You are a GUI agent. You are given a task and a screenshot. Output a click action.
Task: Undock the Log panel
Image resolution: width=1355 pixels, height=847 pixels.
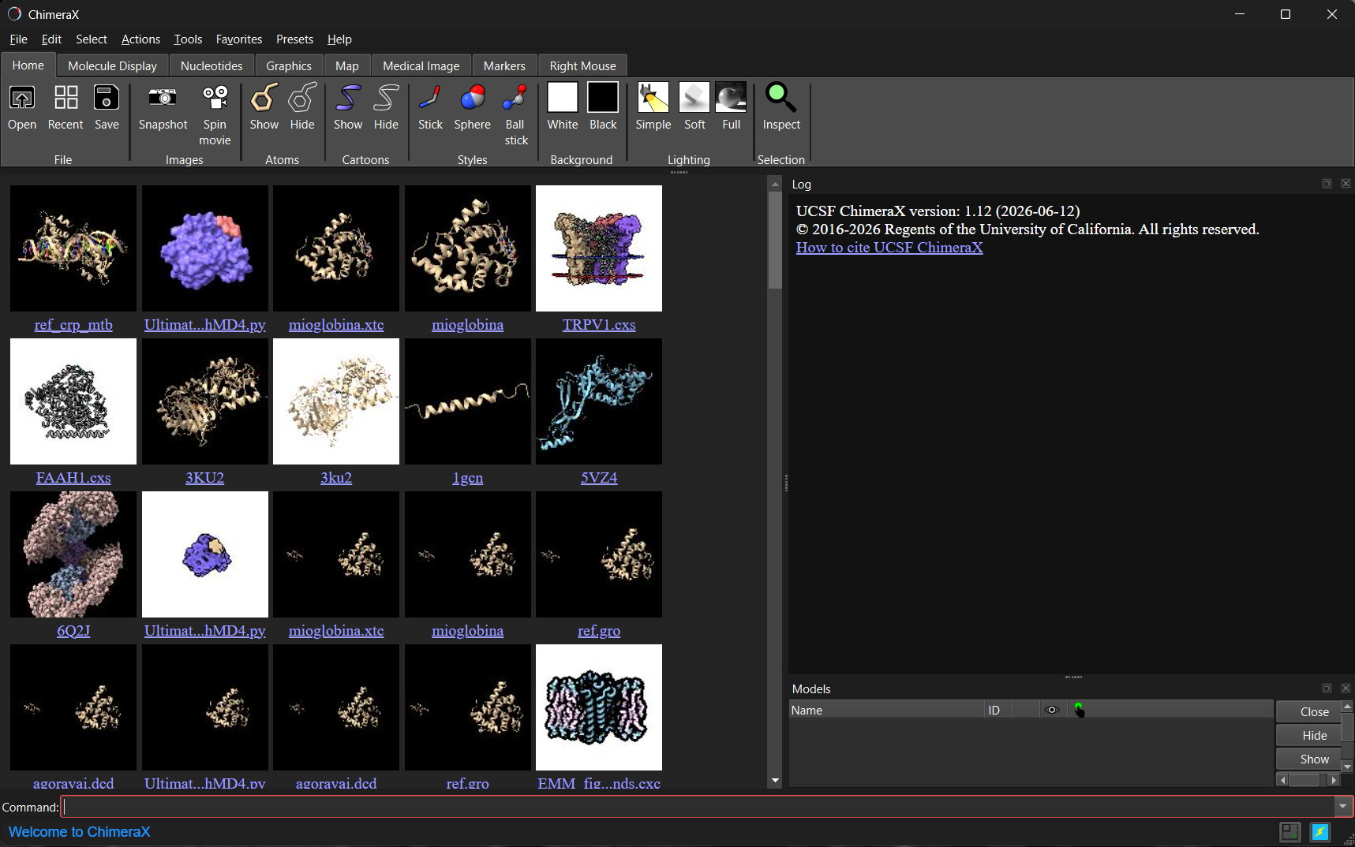coord(1327,184)
